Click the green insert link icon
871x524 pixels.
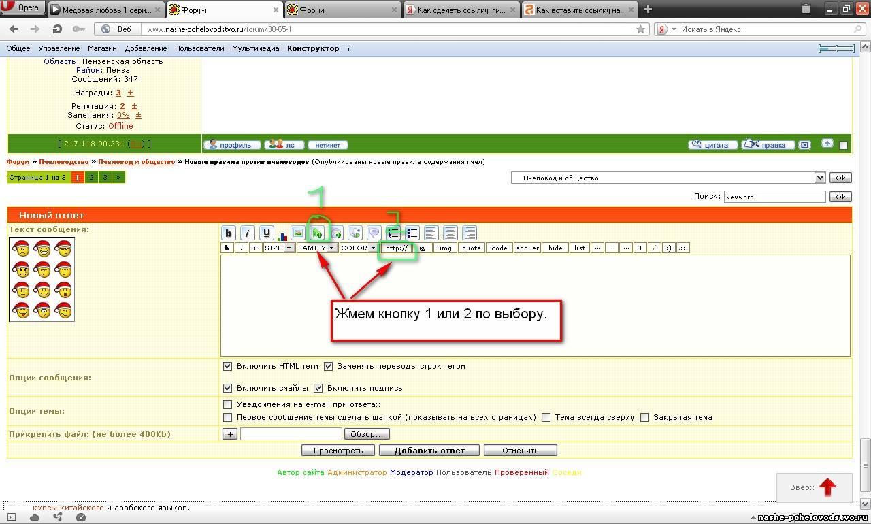pyautogui.click(x=317, y=233)
